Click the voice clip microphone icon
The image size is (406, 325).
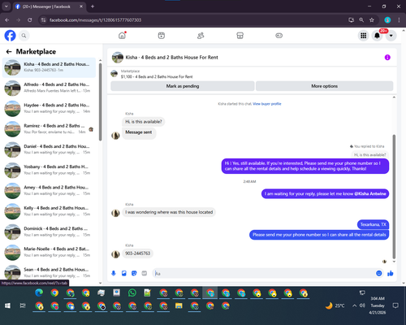(114, 273)
